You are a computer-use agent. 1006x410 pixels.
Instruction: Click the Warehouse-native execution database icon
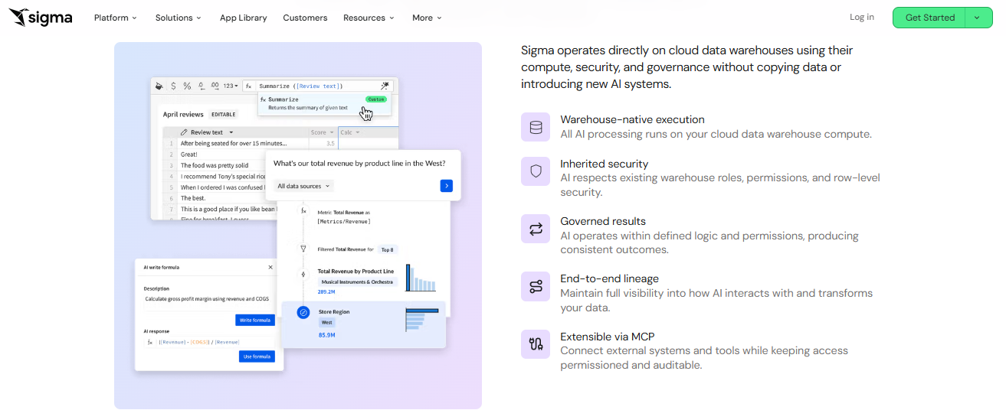pos(536,127)
